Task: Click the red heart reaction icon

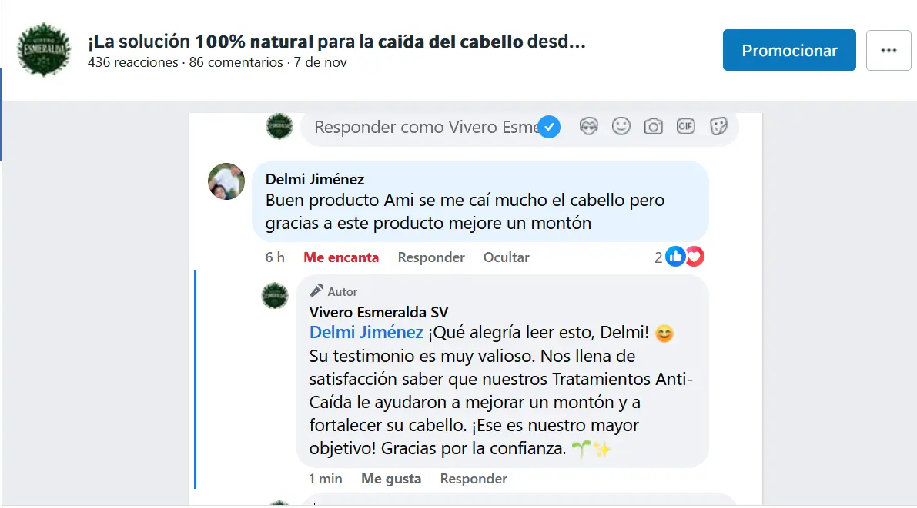Action: tap(694, 257)
